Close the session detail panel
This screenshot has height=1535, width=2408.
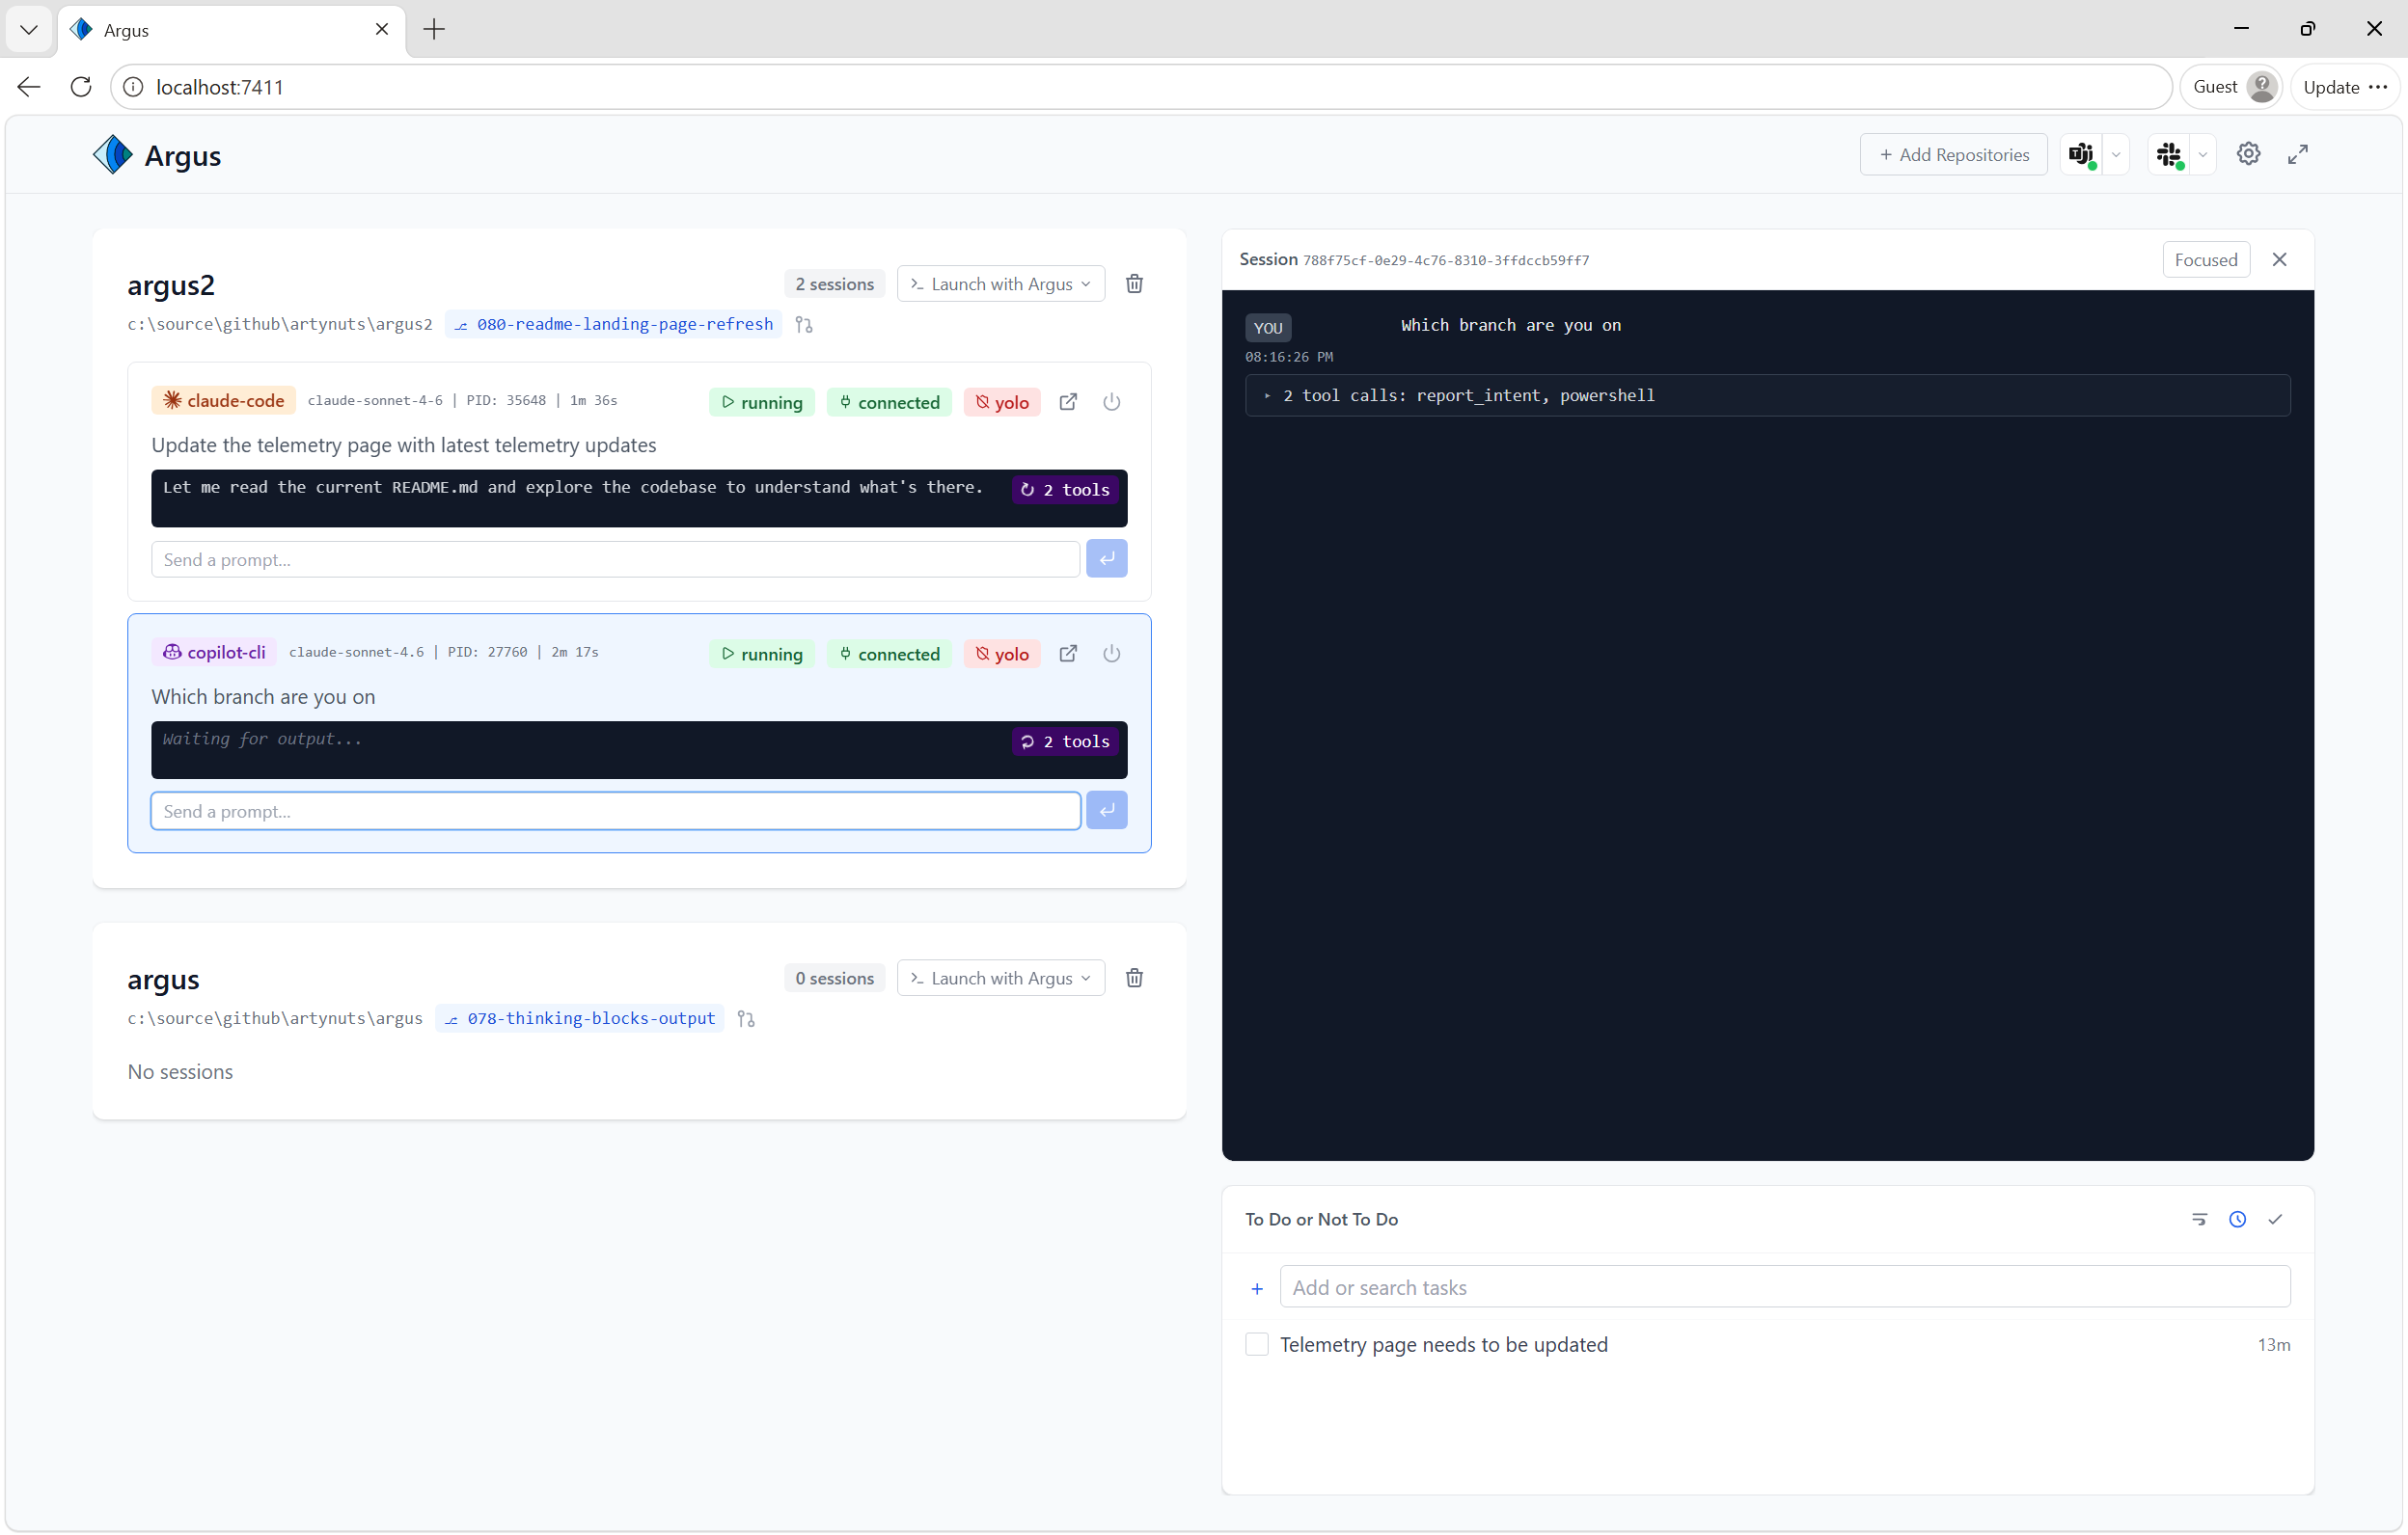click(2280, 259)
